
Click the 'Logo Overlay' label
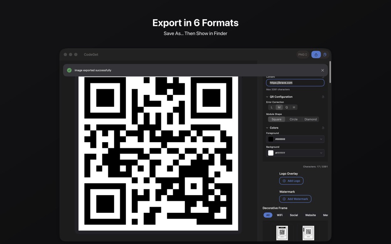(x=289, y=173)
